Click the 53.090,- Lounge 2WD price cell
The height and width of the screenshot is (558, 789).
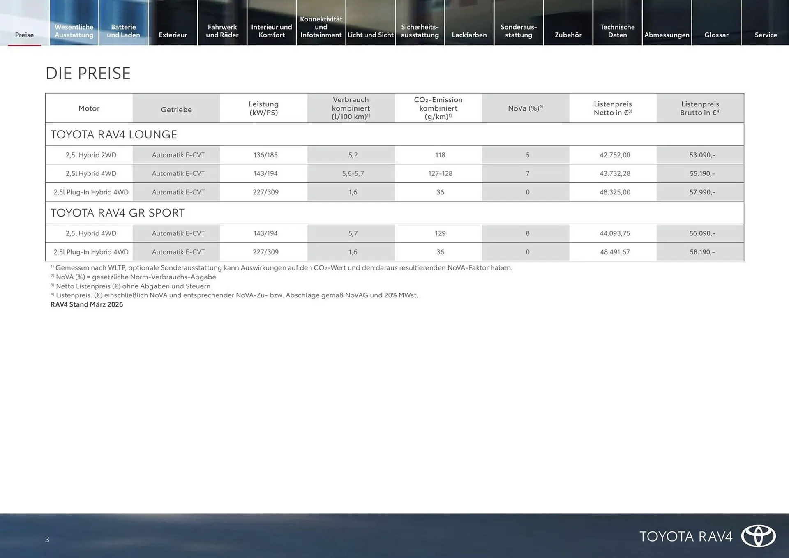pyautogui.click(x=702, y=155)
